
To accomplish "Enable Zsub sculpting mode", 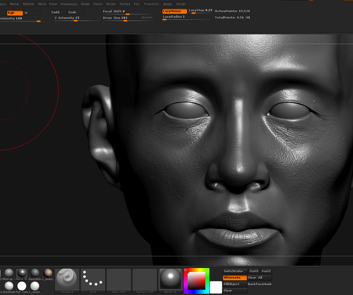I will tap(75, 12).
